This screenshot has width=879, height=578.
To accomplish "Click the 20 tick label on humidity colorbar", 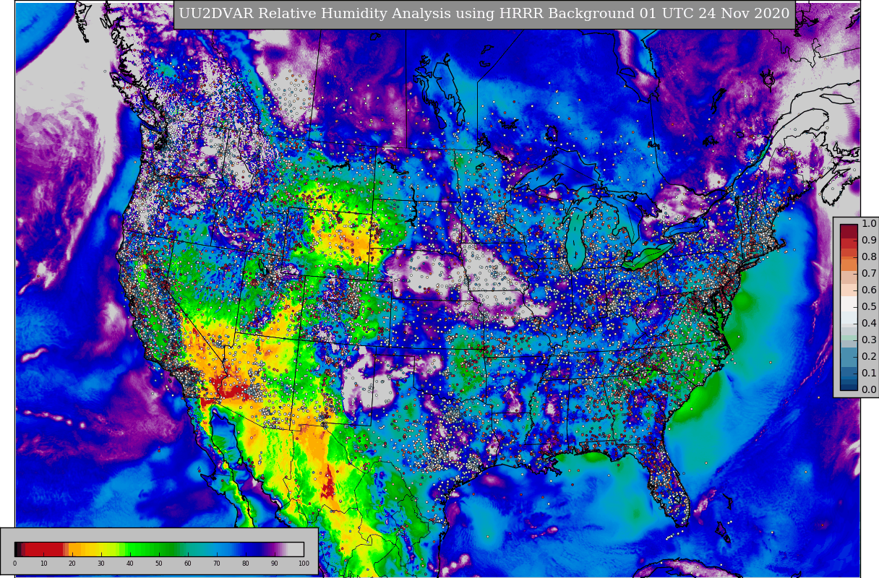I will pyautogui.click(x=72, y=564).
